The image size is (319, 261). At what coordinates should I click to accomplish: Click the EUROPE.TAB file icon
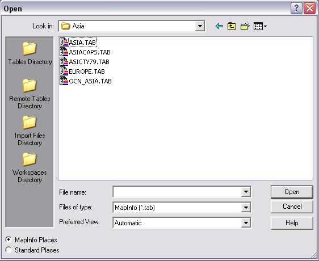click(x=64, y=71)
